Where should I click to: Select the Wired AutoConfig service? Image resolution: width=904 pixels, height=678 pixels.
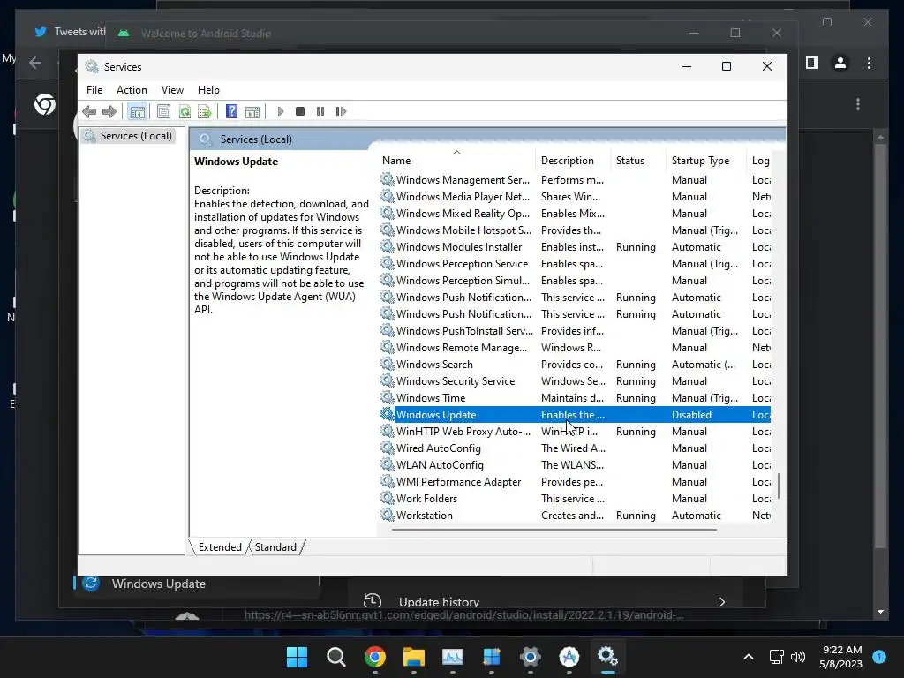tap(575, 448)
